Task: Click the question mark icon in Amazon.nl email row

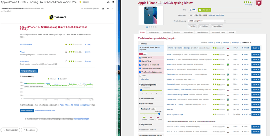Action: click(x=66, y=61)
